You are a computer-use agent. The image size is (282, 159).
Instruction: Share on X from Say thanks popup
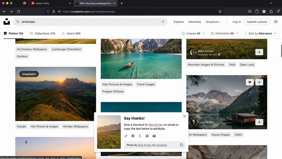(140, 136)
